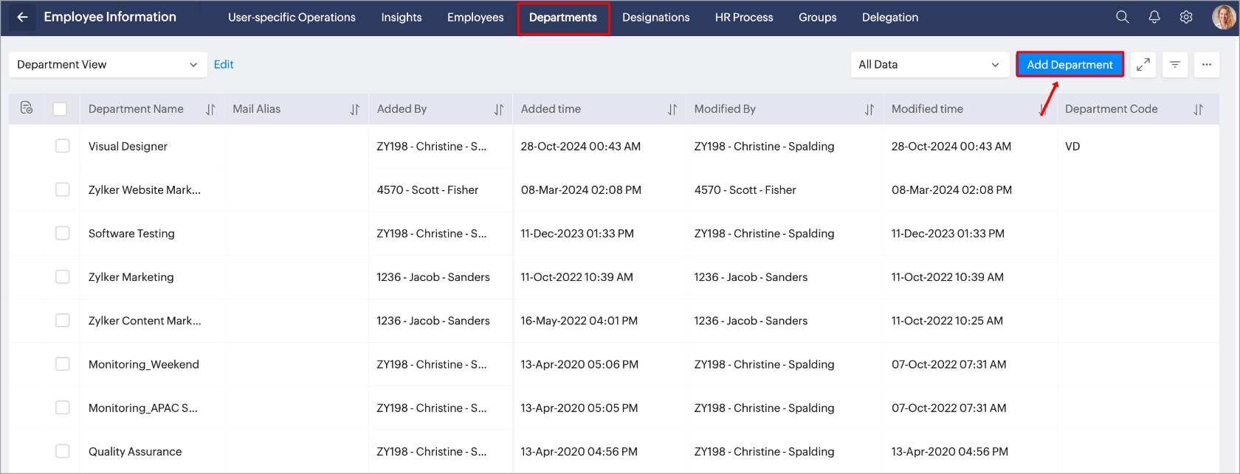Screen dimensions: 1240x474
Task: Open the more options ellipsis menu
Action: pyautogui.click(x=1207, y=65)
